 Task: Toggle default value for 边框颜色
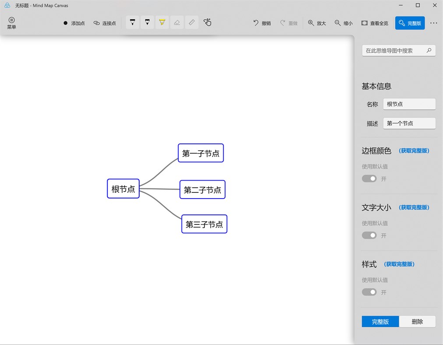(369, 178)
